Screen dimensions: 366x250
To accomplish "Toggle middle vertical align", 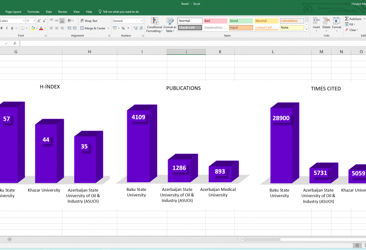I will 57,21.
